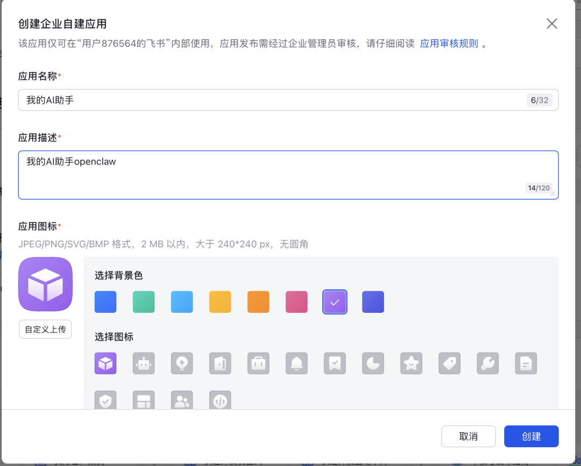
Task: Pick the star icon for the app
Action: tap(411, 363)
